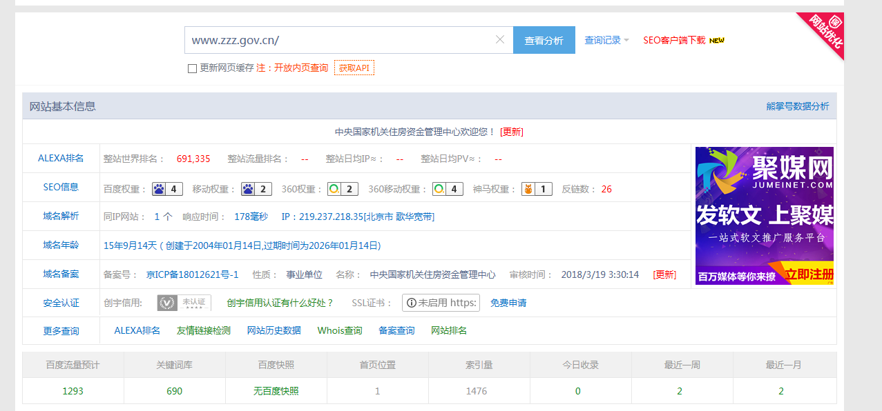Click the keyword library value 690
The height and width of the screenshot is (411, 882).
175,391
